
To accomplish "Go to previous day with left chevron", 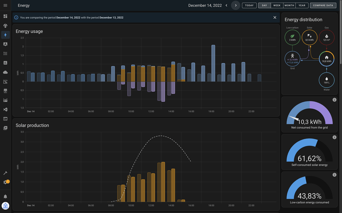I will (226, 6).
